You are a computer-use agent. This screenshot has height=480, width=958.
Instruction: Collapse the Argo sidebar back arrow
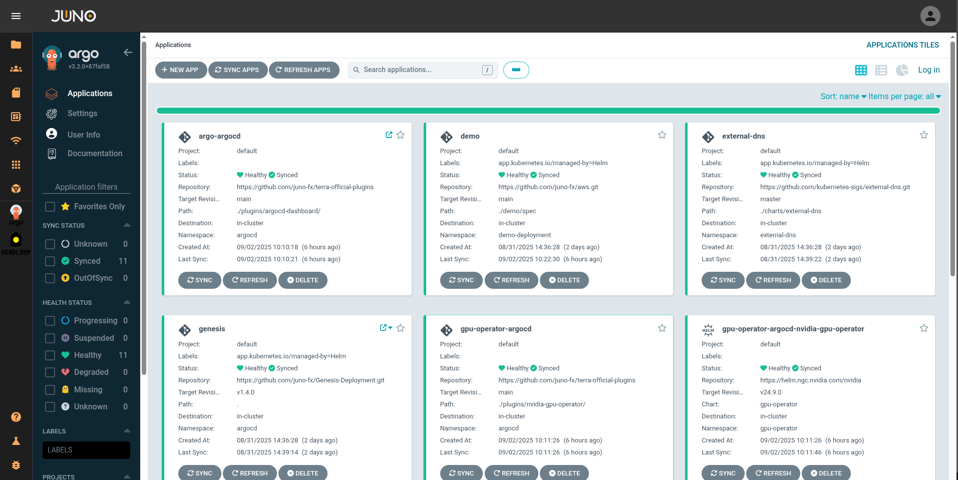(128, 53)
